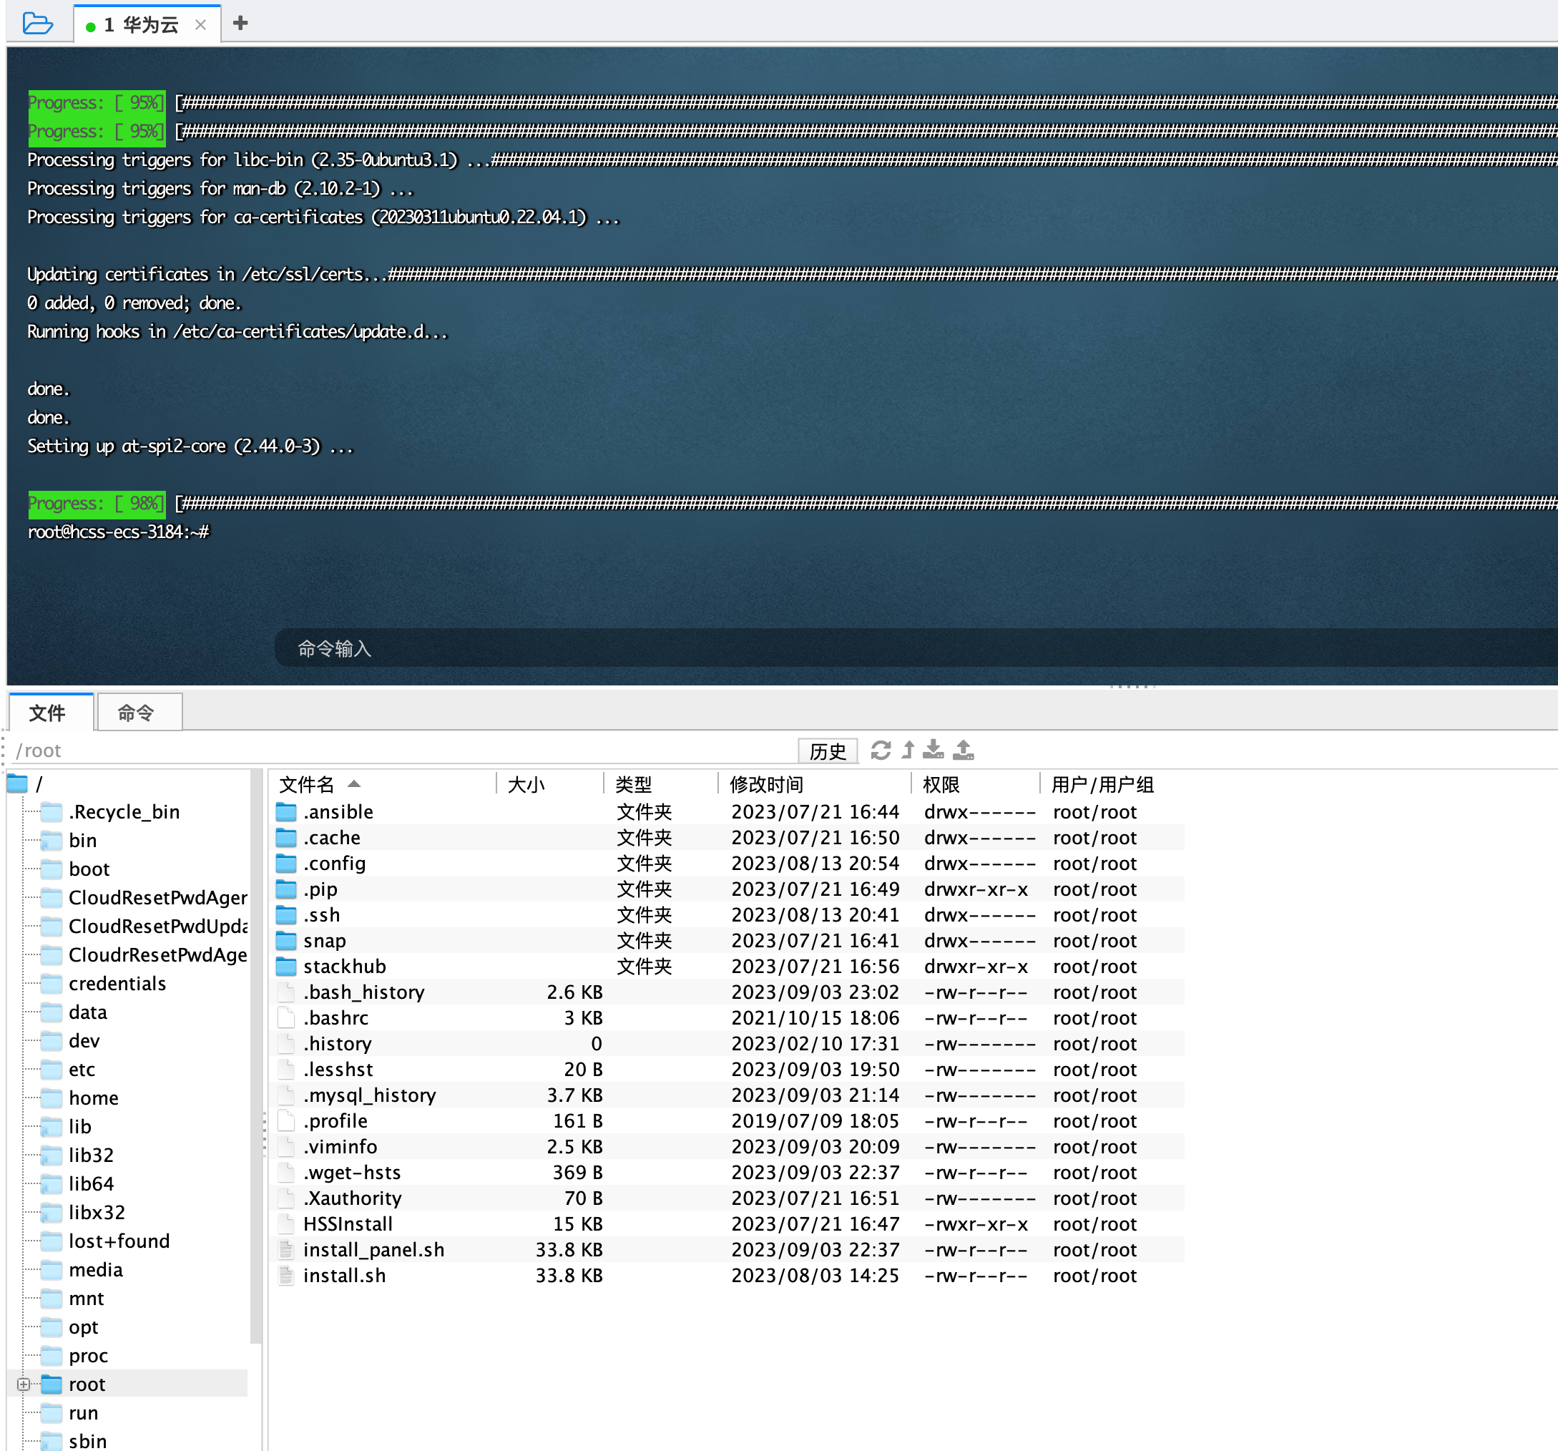
Task: Open the 历史 history button
Action: tap(827, 751)
